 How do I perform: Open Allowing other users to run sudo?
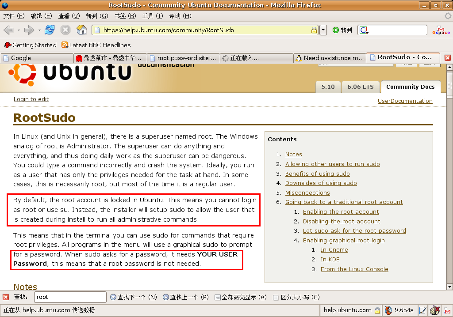(333, 164)
